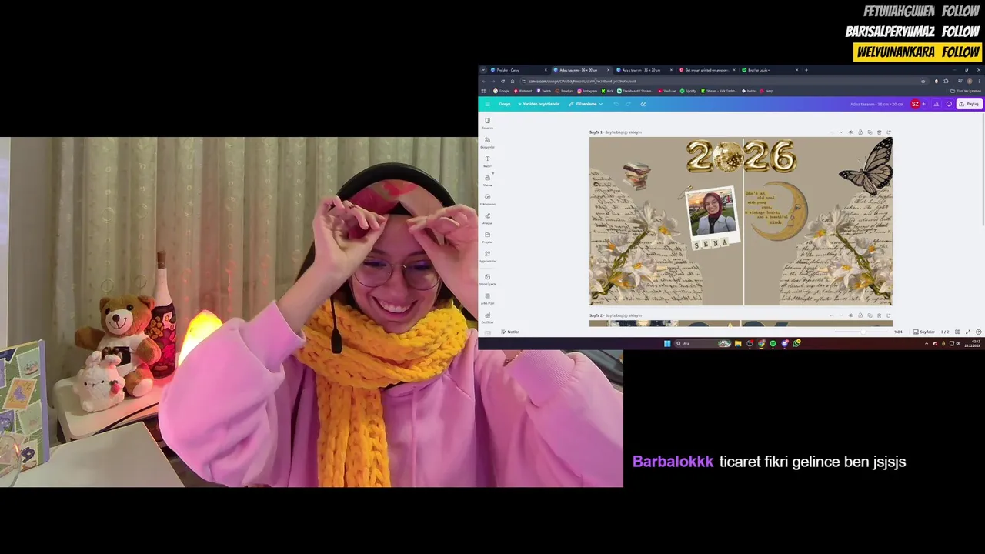Delete page 1 with trash icon

[879, 132]
